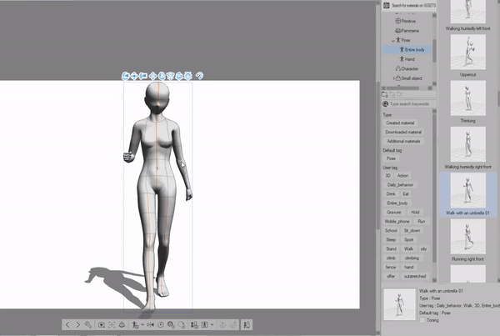Click the reset model rotation icon

[x=182, y=325]
